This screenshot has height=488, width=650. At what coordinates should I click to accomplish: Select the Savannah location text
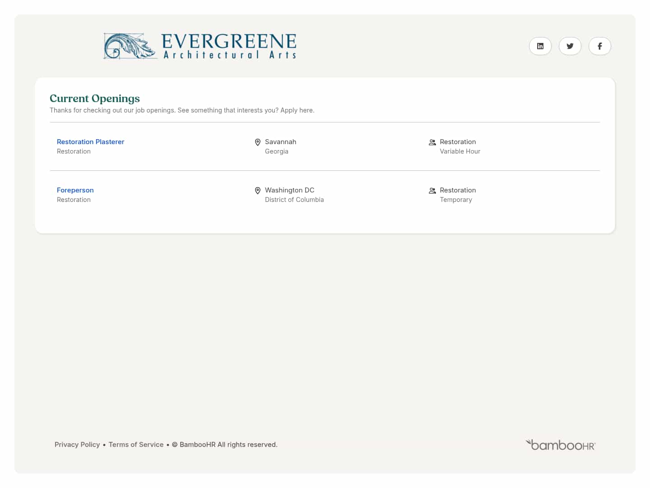click(280, 141)
